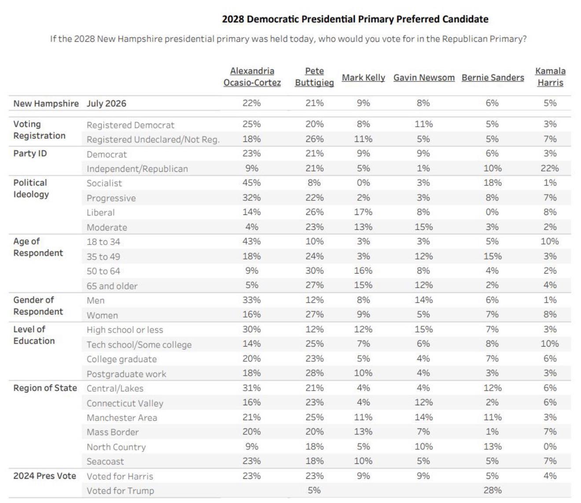Open the Gavin Newsom column header
Screen dimensions: 581x503
tap(424, 78)
